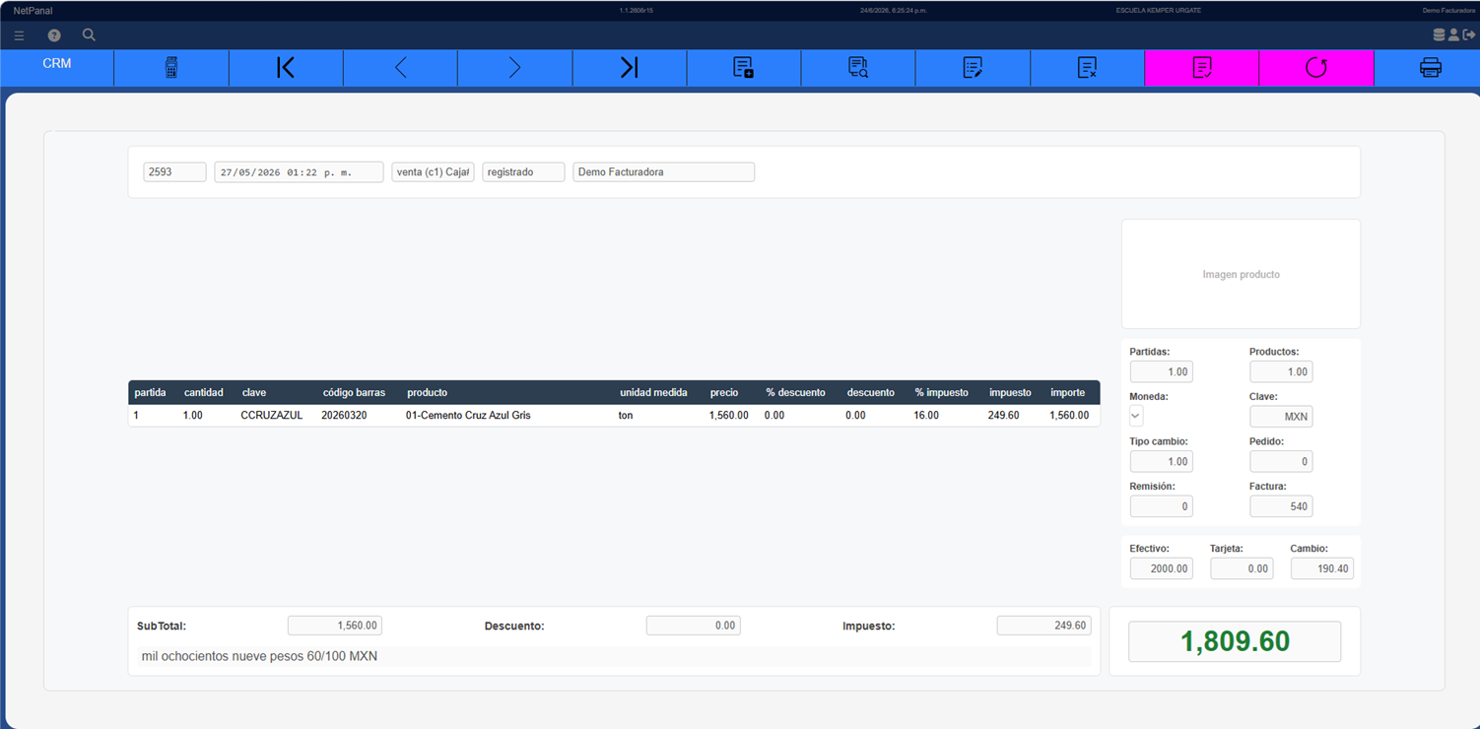The width and height of the screenshot is (1480, 729).
Task: Click the Tarjeta field showing 0.00
Action: (1242, 568)
